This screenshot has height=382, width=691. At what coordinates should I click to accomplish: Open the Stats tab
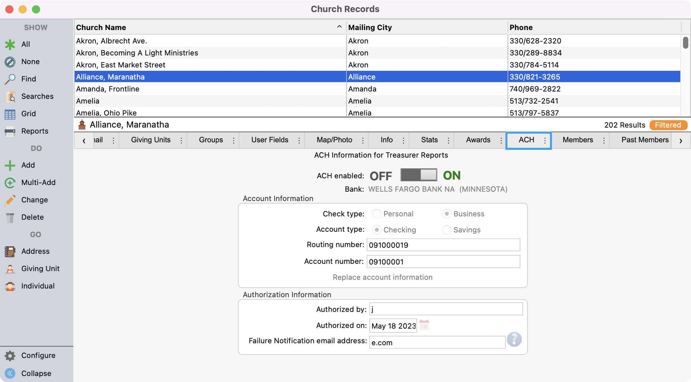coord(429,140)
